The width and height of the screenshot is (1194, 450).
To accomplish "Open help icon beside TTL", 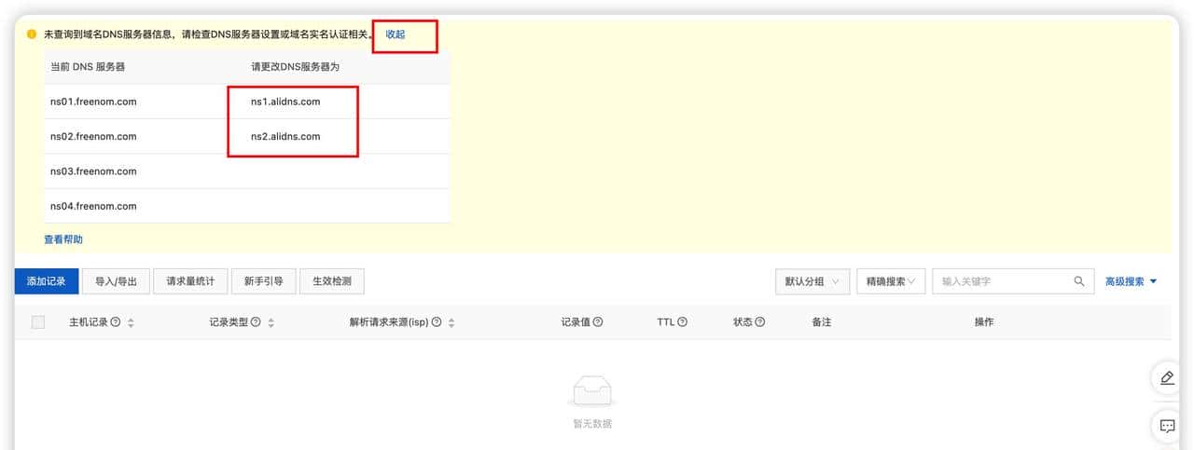I will (x=683, y=322).
